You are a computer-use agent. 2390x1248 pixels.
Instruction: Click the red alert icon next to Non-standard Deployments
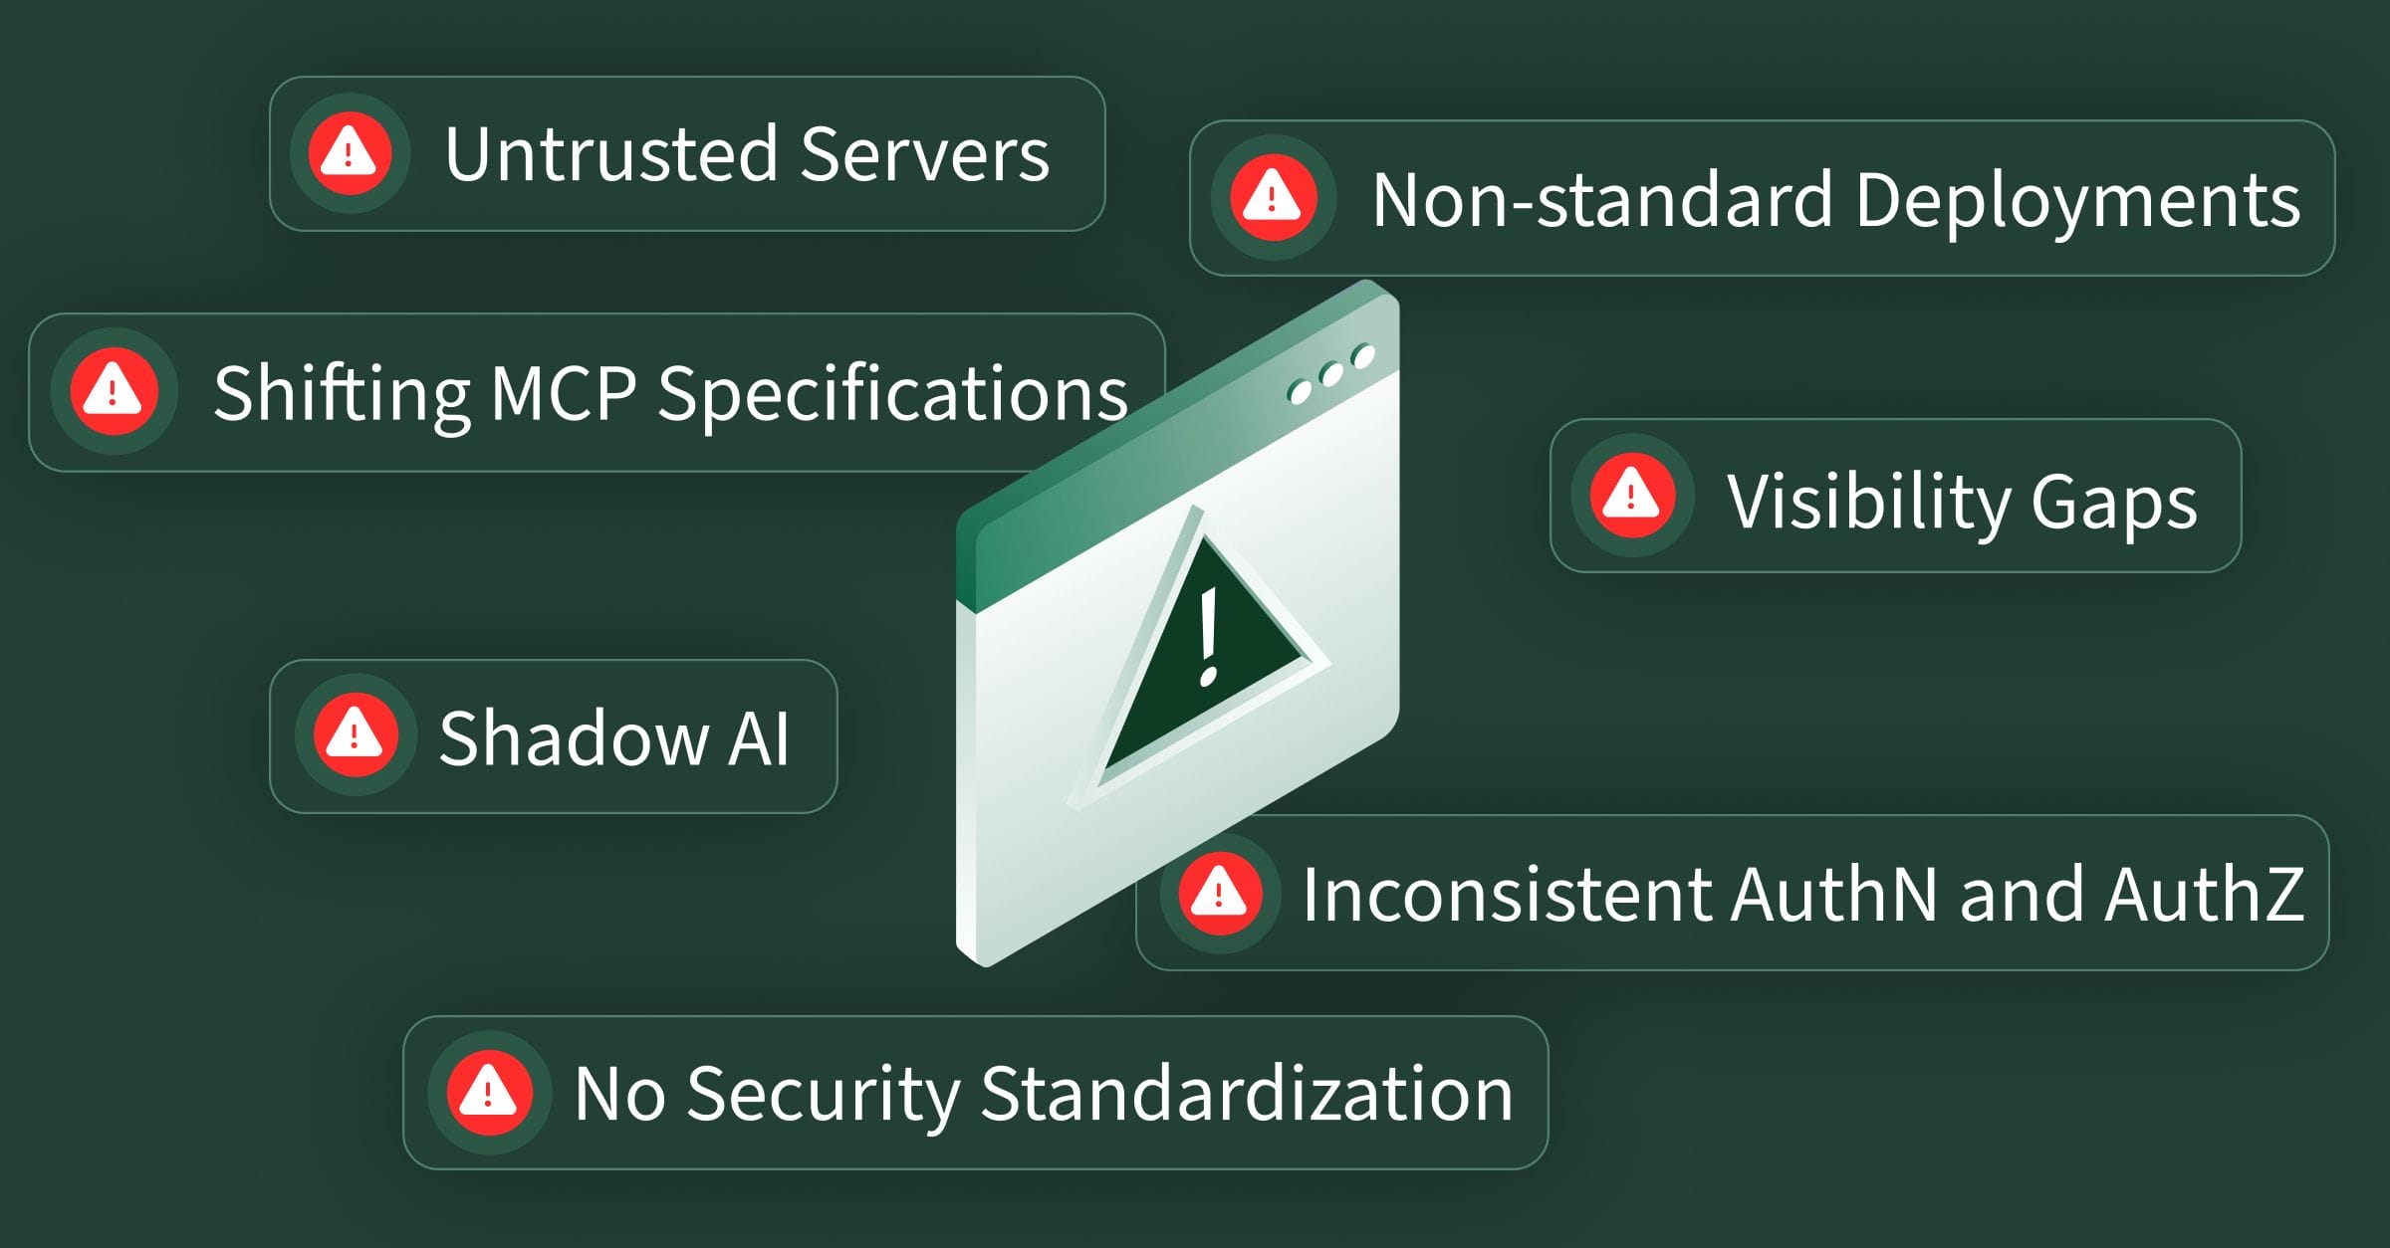click(1272, 197)
